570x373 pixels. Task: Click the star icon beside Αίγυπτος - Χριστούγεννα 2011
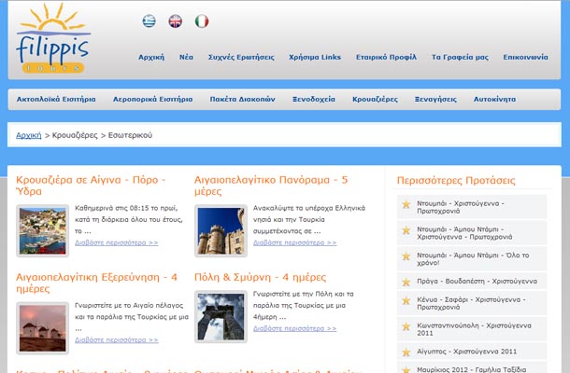click(406, 353)
